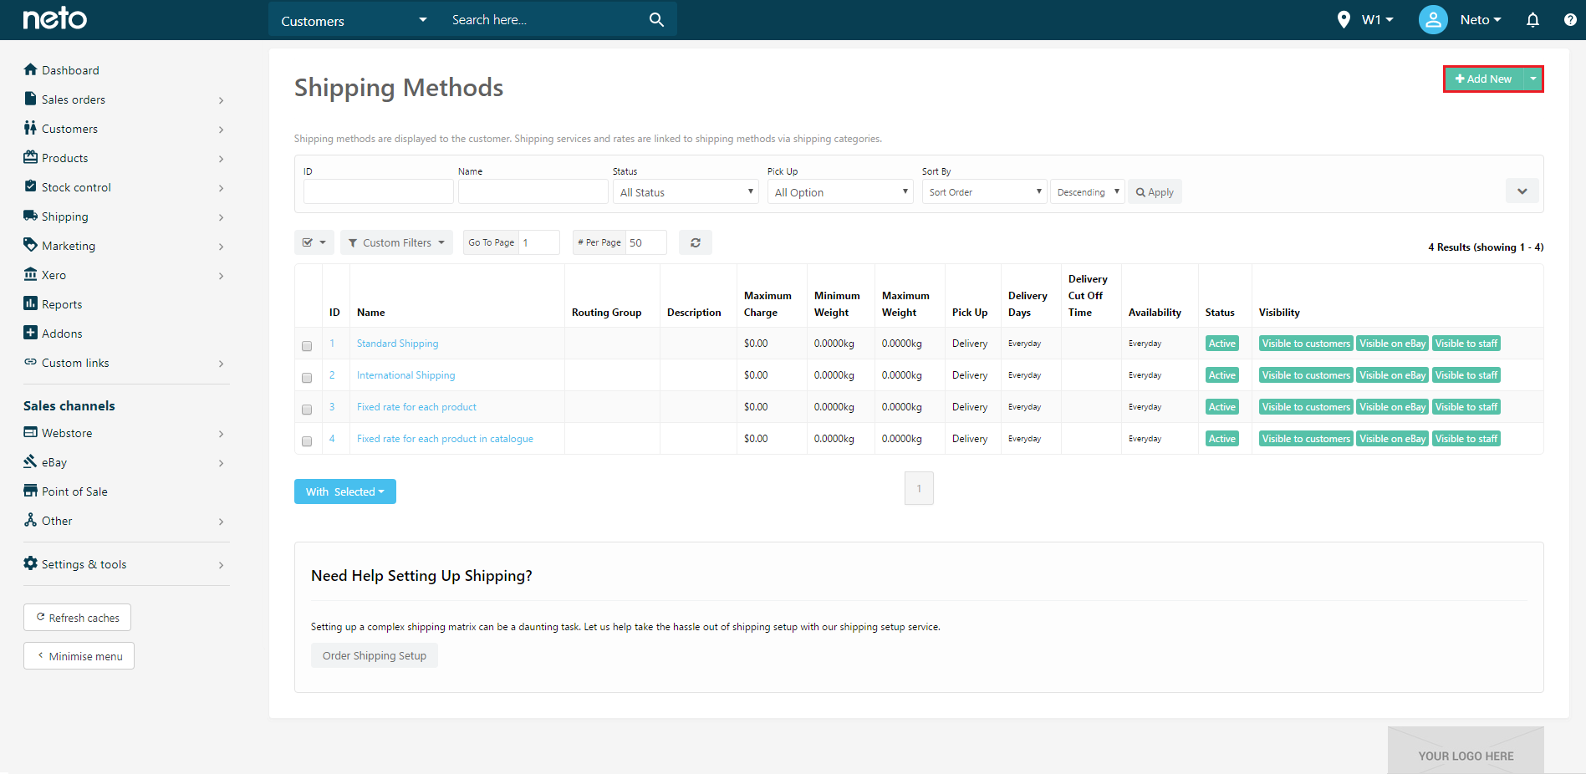The image size is (1586, 774).
Task: Open the Standard Shipping link
Action: tap(397, 344)
